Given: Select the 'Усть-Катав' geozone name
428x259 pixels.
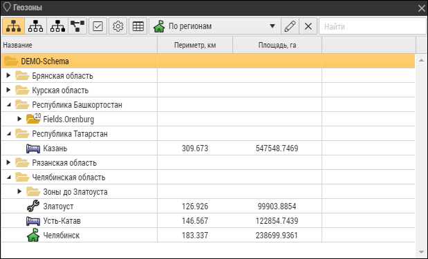Looking at the screenshot, I should [62, 221].
